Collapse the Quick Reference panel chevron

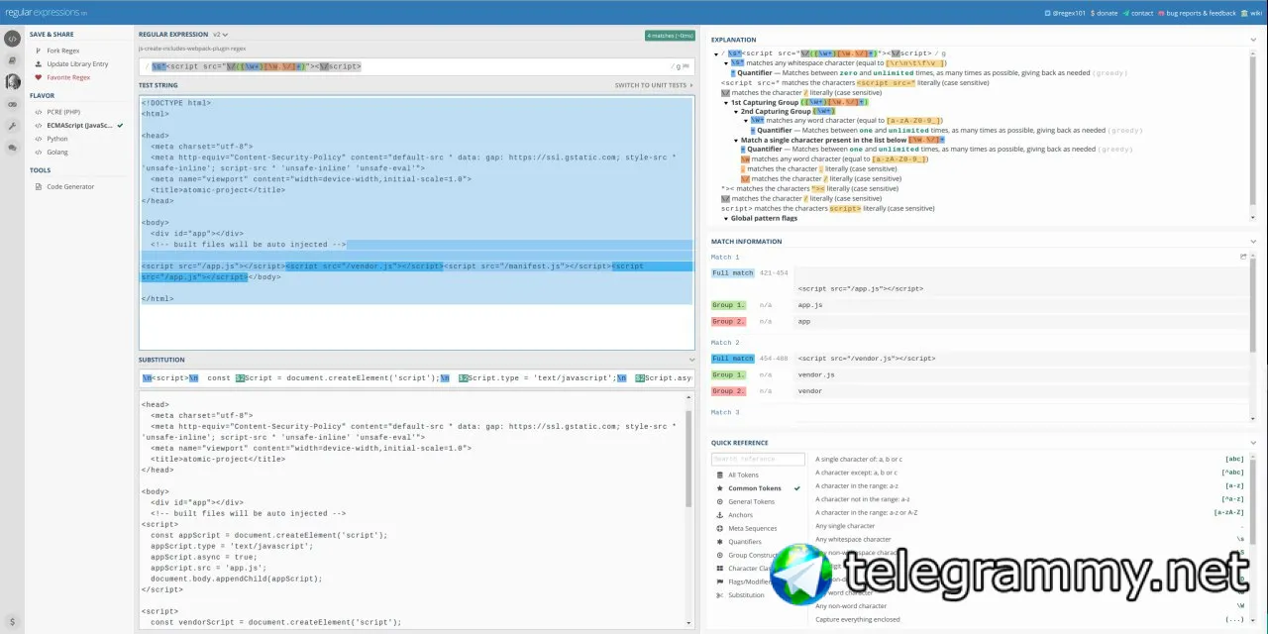1253,443
